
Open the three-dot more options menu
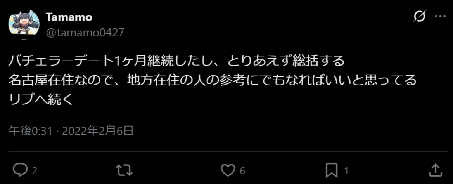(x=441, y=16)
